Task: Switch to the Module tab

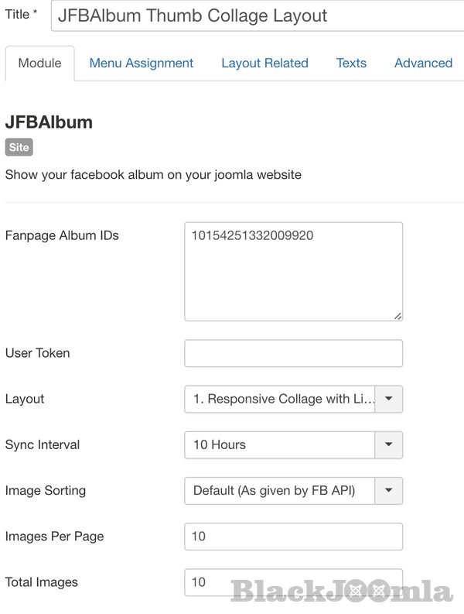Action: (x=39, y=63)
